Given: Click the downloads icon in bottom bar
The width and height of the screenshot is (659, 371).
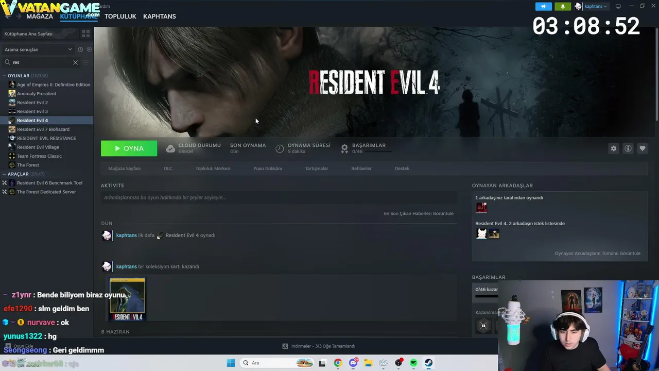Looking at the screenshot, I should (285, 346).
